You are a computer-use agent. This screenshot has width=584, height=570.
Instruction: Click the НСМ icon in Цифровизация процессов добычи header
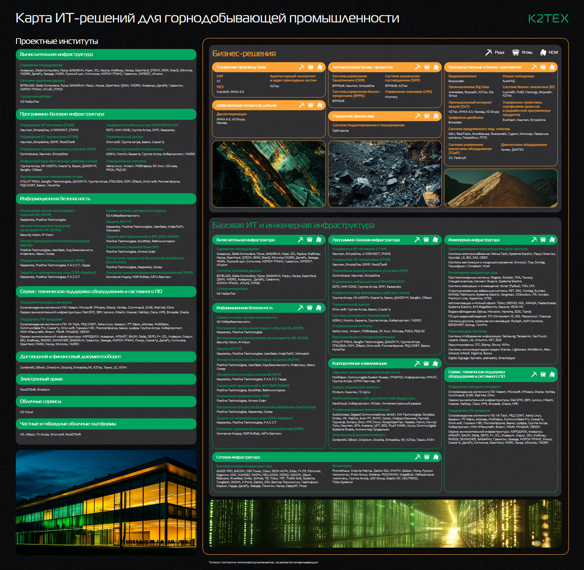pos(320,105)
